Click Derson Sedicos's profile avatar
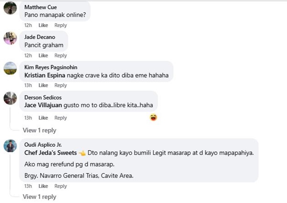 10,98
